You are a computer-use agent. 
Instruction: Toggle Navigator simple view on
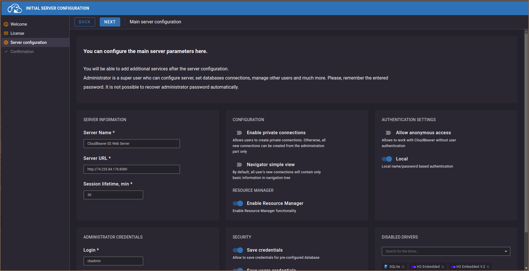point(237,165)
